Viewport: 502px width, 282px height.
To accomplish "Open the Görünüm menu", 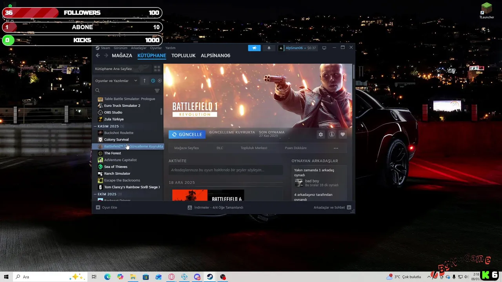I will point(120,48).
